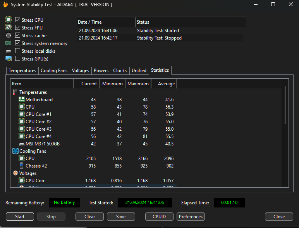
Task: Open the CPUID panel
Action: (x=159, y=216)
